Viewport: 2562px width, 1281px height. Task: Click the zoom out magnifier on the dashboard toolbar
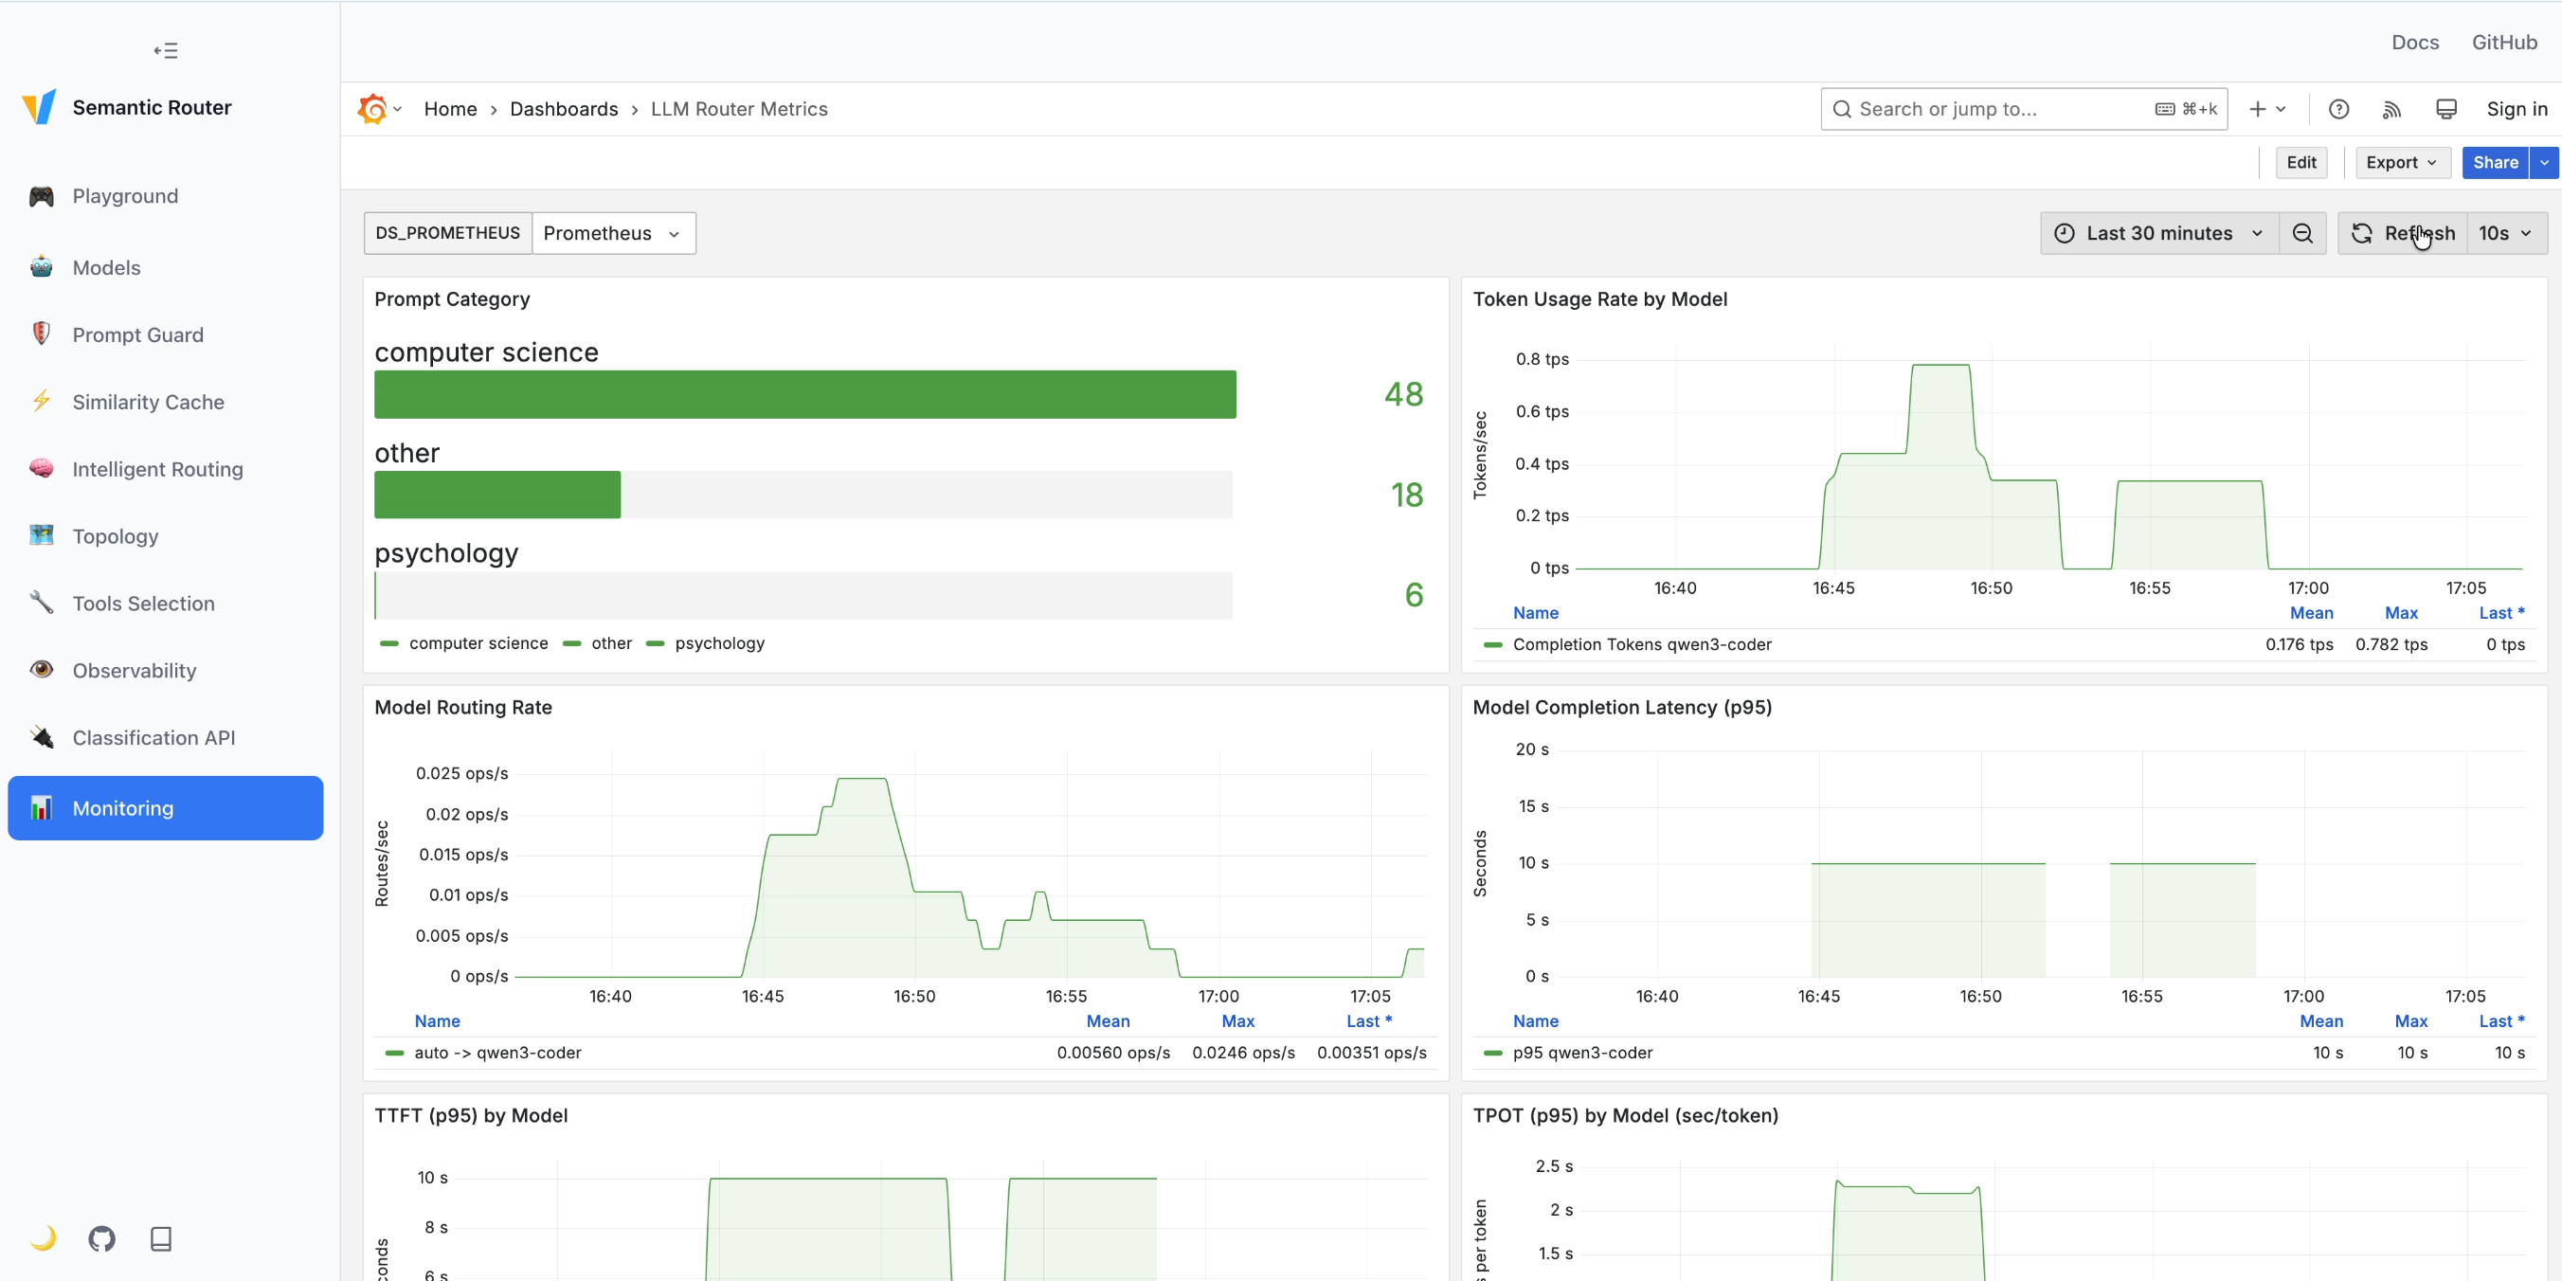pos(2302,233)
